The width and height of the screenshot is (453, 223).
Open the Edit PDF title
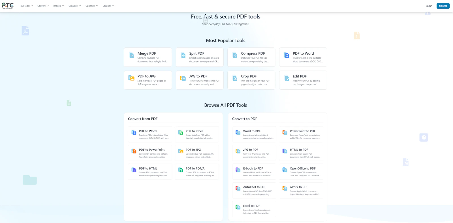pos(300,76)
